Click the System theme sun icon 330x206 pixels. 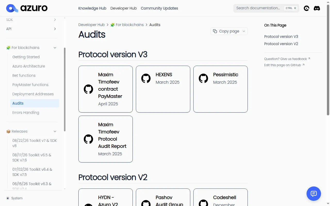pyautogui.click(x=8, y=198)
